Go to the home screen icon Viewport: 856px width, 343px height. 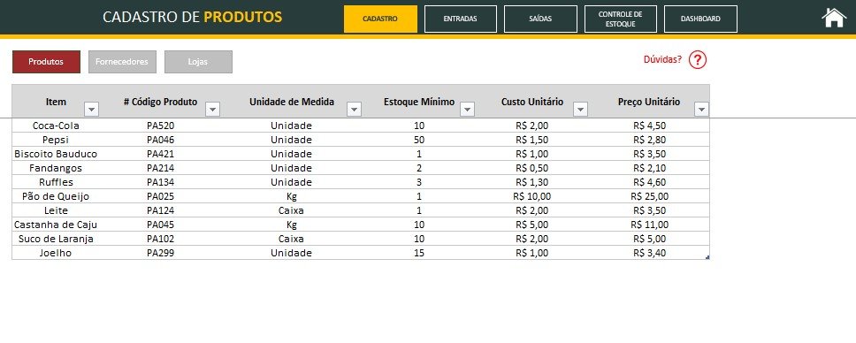(x=833, y=18)
